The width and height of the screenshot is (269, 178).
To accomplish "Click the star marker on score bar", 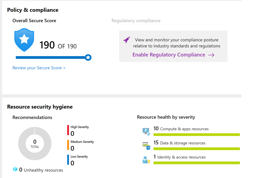I will [x=88, y=57].
